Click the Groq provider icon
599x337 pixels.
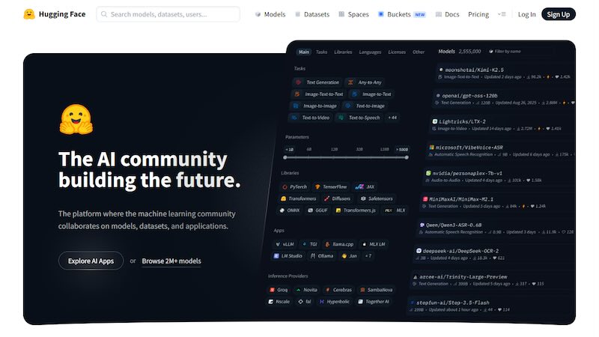click(272, 290)
